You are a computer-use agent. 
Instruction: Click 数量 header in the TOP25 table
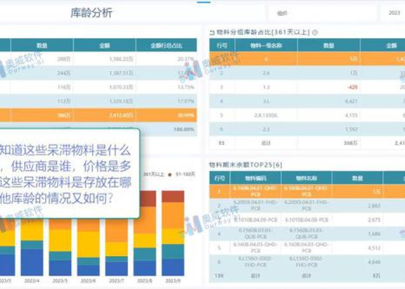[x=357, y=178]
